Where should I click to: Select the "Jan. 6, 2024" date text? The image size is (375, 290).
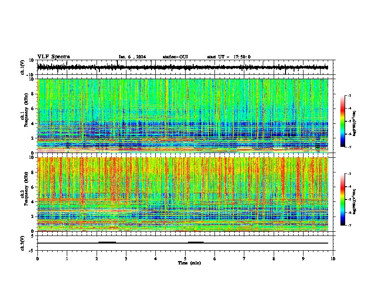tap(132, 57)
